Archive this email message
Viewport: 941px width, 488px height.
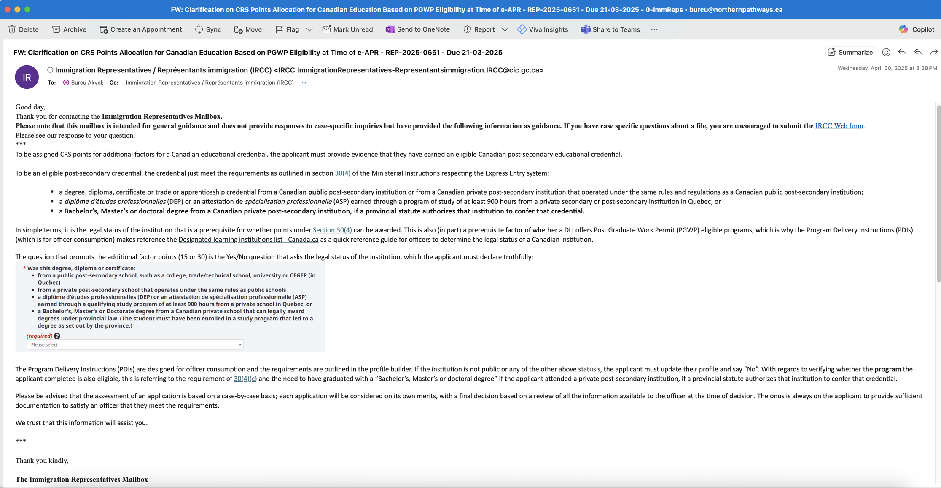(x=69, y=29)
